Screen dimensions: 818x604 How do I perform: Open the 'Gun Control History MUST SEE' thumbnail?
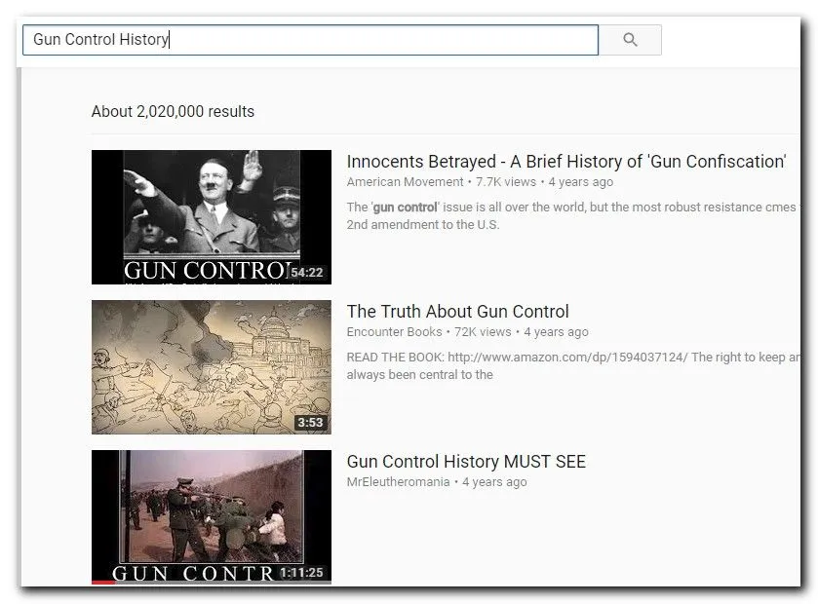[211, 516]
